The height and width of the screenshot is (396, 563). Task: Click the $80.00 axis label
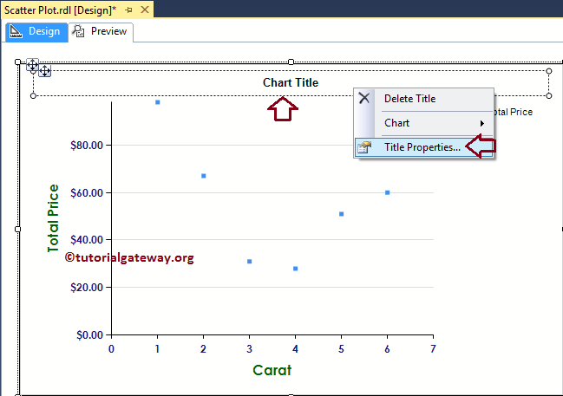coord(87,146)
